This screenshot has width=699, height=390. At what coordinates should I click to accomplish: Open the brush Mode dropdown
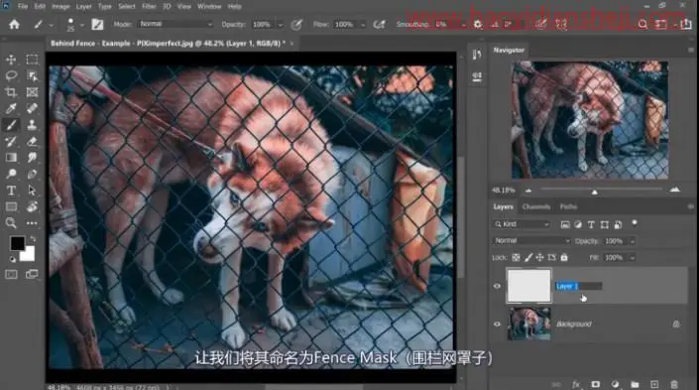point(175,24)
